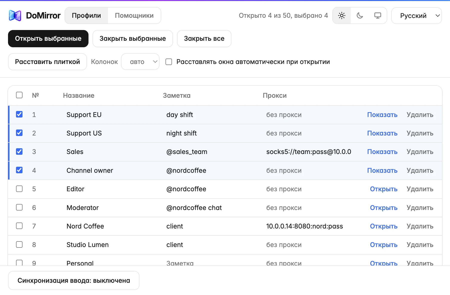
Task: Check the Moderator row checkbox
Action: [x=19, y=207]
